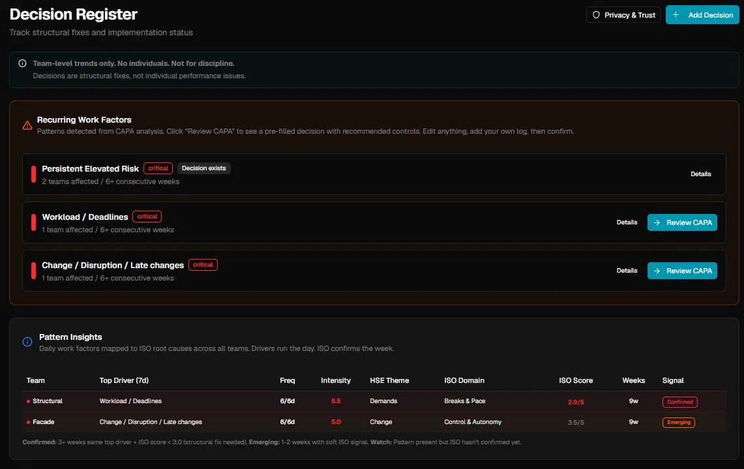
Task: Click the Confirmed signal badge for Structural
Action: pos(680,402)
